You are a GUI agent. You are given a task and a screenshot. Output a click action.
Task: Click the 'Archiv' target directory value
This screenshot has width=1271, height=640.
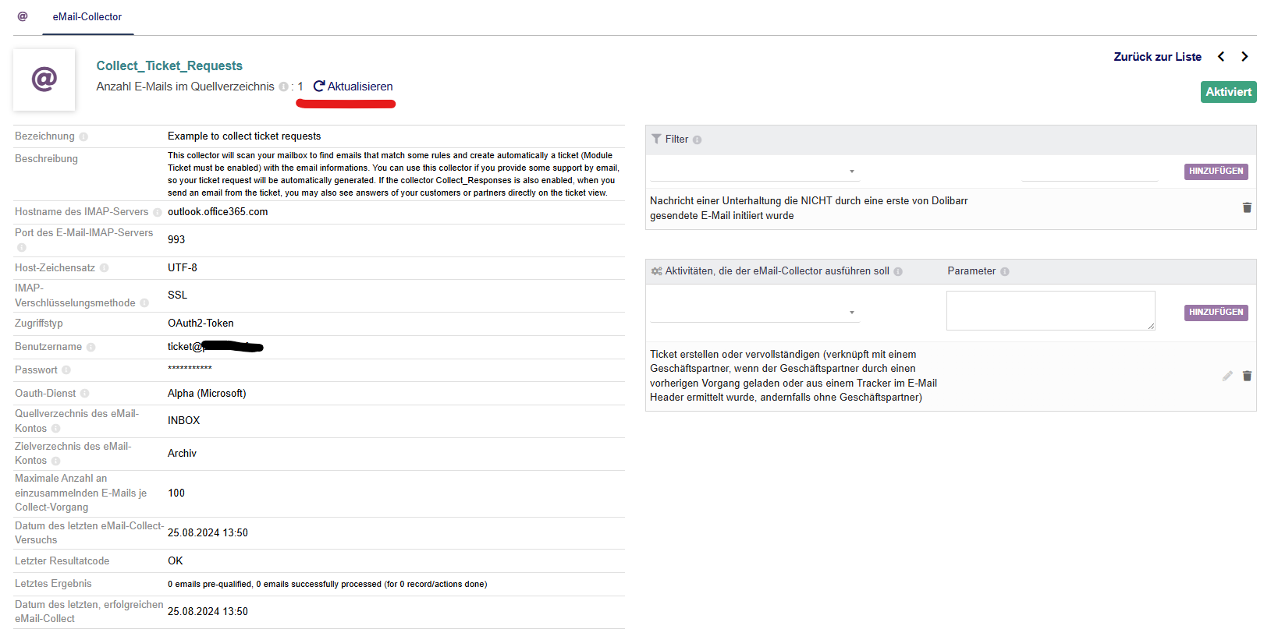[x=182, y=453]
